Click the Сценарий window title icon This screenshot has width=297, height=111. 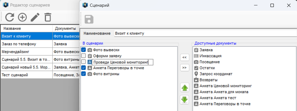[85, 5]
